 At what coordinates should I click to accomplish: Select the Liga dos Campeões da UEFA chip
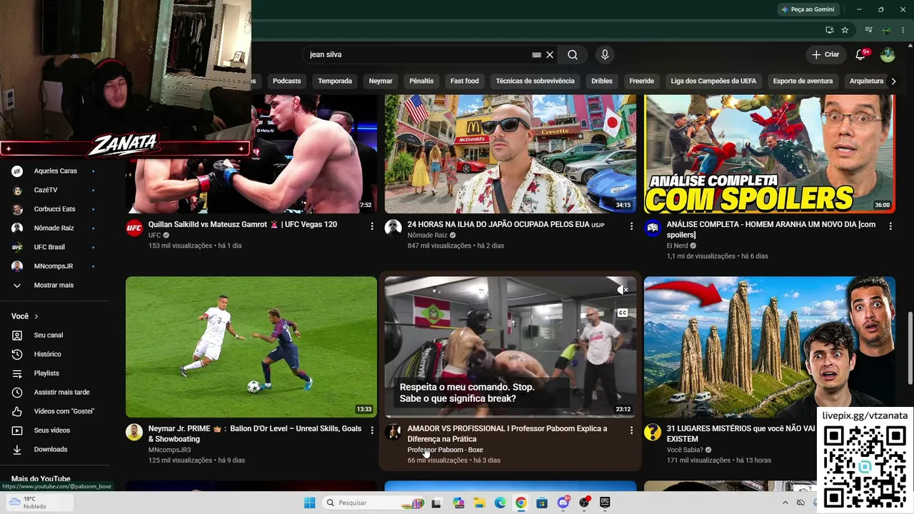pyautogui.click(x=713, y=81)
